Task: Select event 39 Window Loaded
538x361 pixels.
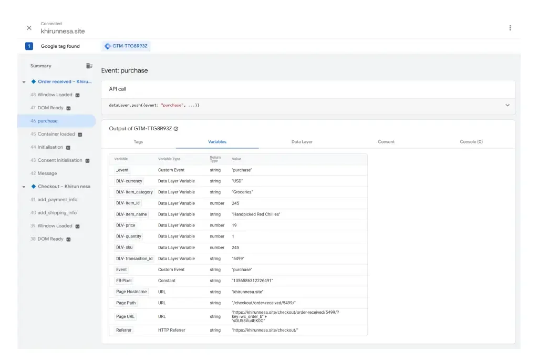Action: click(x=51, y=226)
